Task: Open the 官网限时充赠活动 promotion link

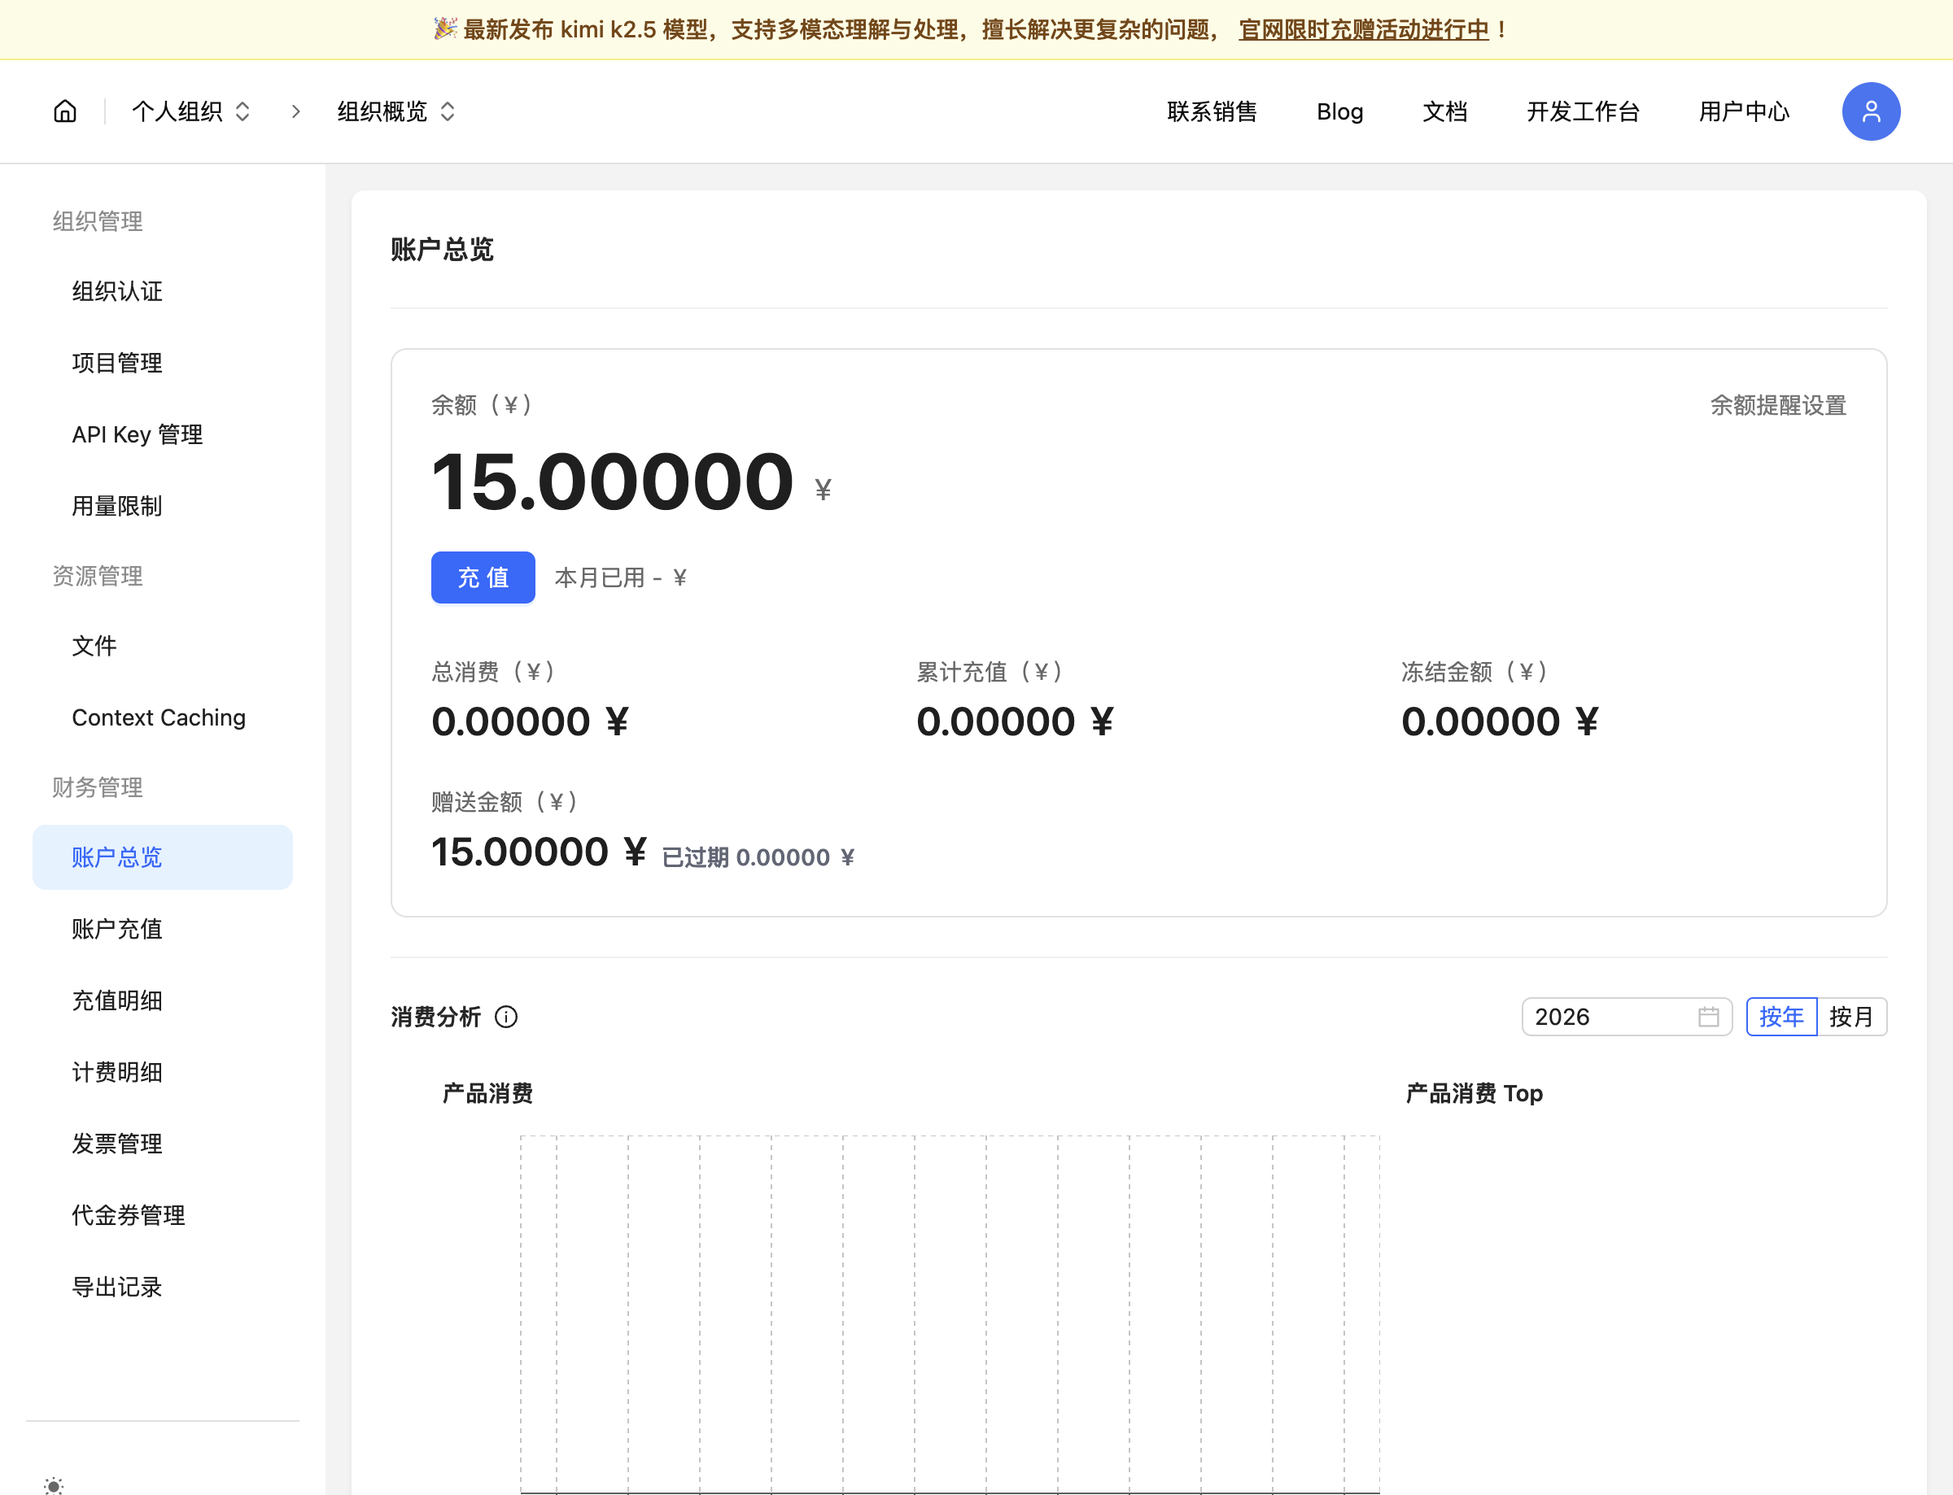Action: coord(1364,29)
